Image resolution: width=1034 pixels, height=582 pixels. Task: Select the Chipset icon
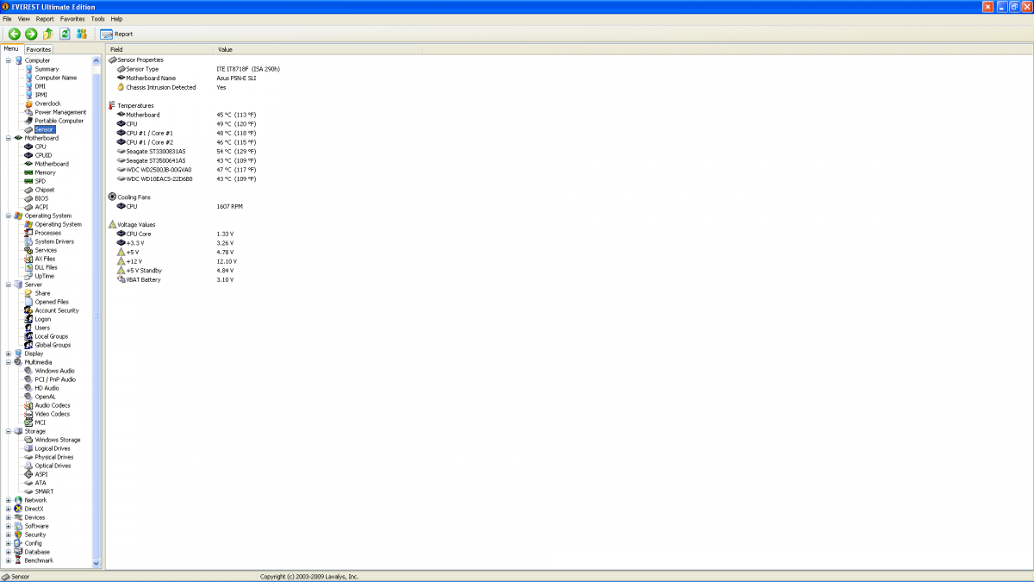click(x=28, y=190)
